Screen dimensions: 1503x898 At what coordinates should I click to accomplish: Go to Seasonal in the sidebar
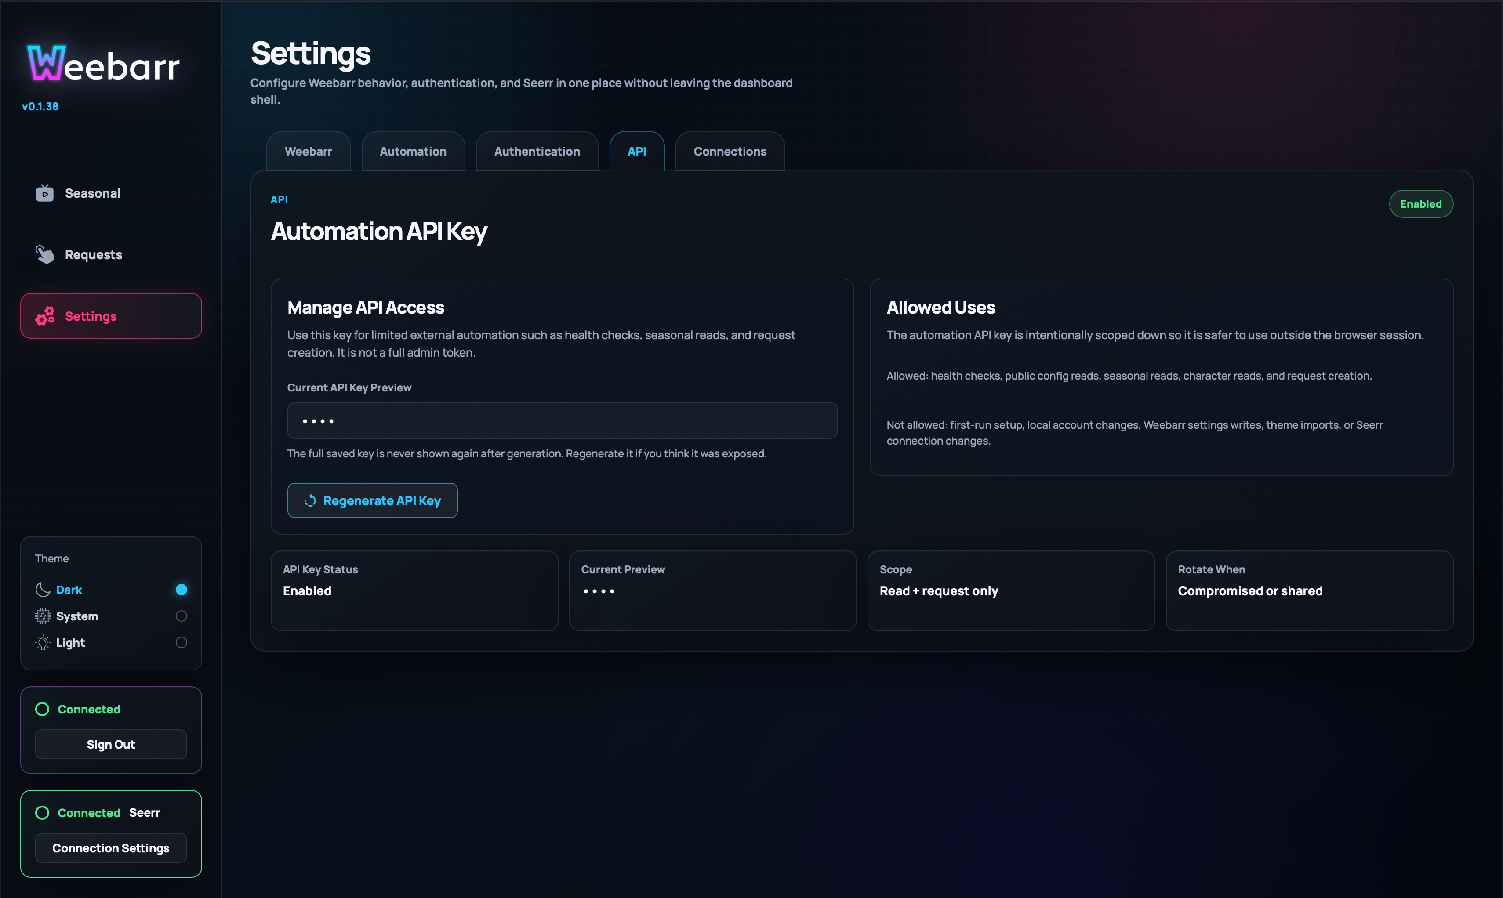pos(111,194)
